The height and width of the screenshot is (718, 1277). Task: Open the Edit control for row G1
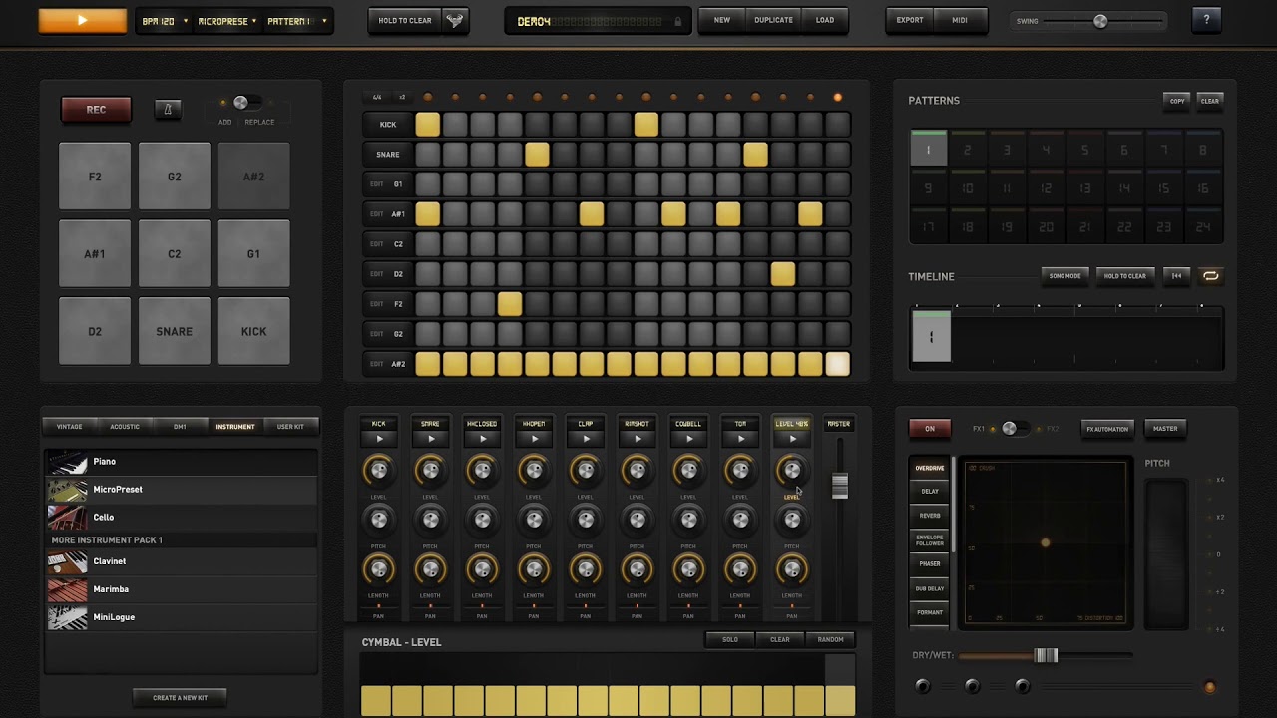377,184
